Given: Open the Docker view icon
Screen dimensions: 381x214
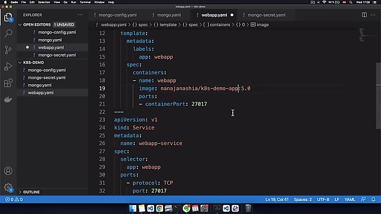Looking at the screenshot, I should (x=8, y=99).
